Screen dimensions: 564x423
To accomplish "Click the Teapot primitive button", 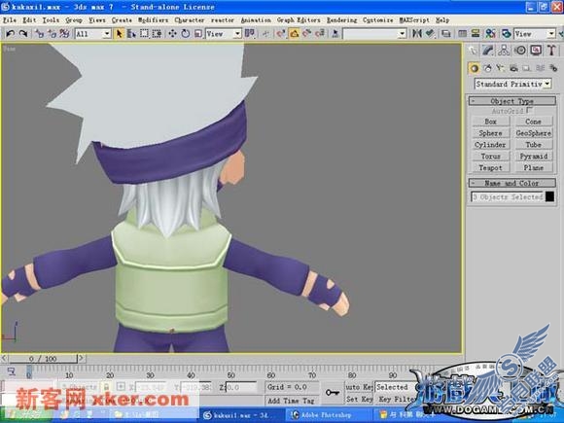I will tap(491, 167).
